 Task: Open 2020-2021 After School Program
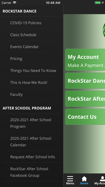tap(32, 123)
